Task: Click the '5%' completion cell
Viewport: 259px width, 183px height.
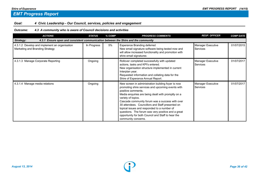Action: (110, 45)
